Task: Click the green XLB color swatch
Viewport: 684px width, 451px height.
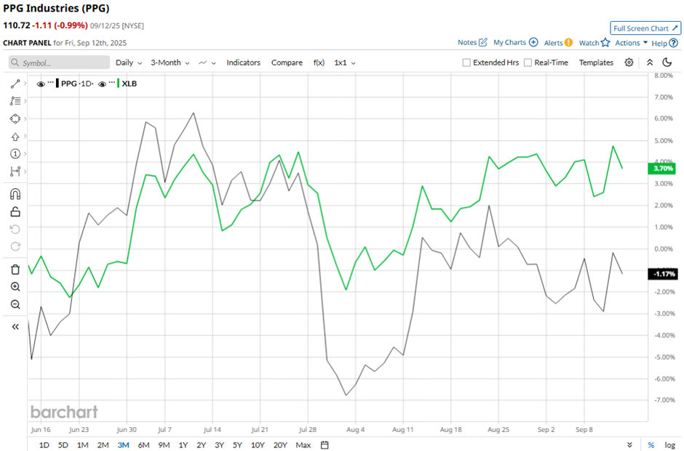Action: pos(119,83)
